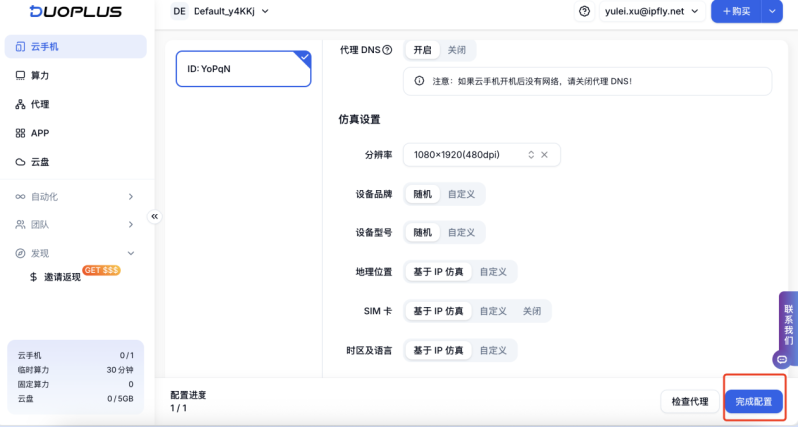Click the 检查代理 check proxy button
Viewport: 798px width, 427px height.
[x=690, y=401]
